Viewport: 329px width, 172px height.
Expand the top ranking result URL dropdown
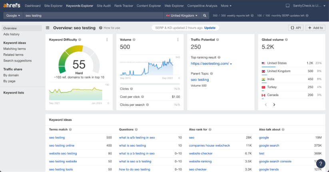231,64
